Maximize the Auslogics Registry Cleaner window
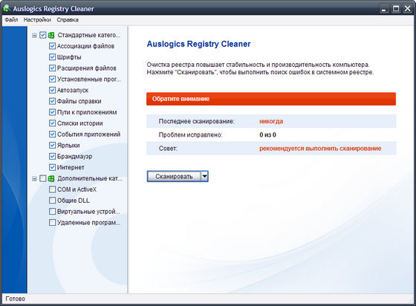 [396, 8]
